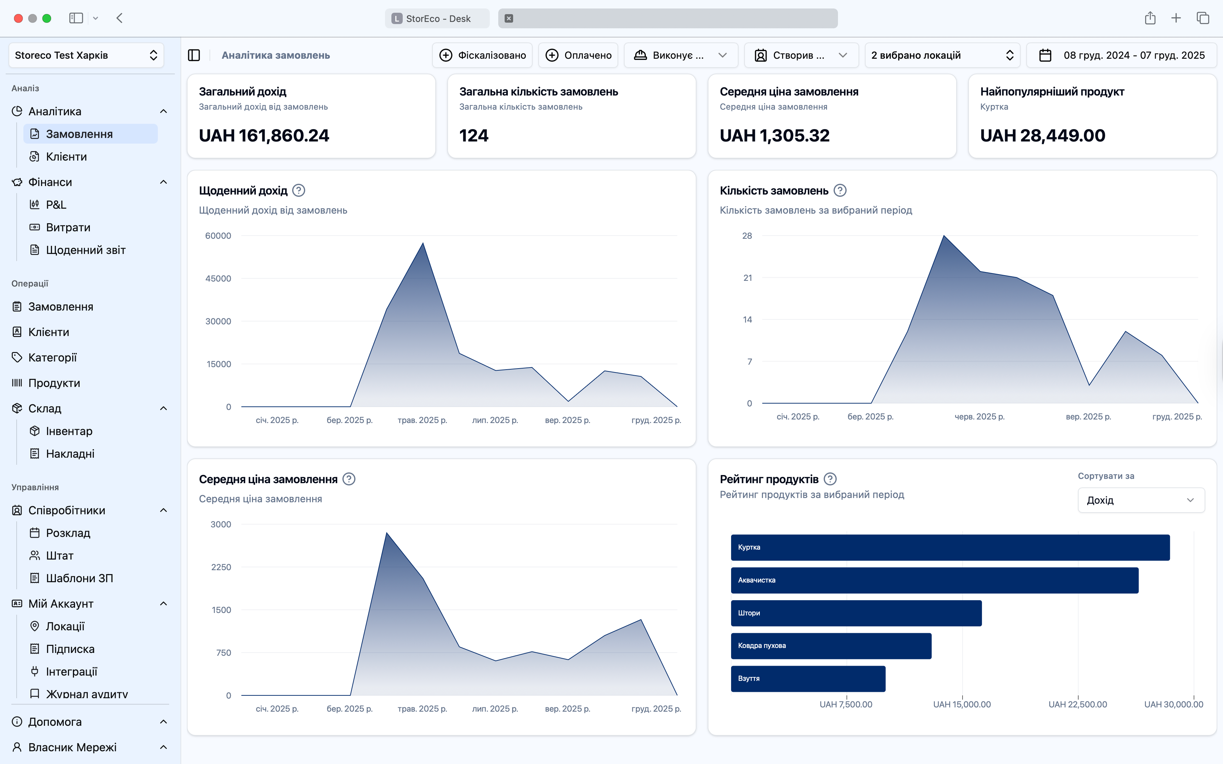The height and width of the screenshot is (764, 1223).
Task: Click the Safari sidebar toggle icon
Action: pos(76,18)
